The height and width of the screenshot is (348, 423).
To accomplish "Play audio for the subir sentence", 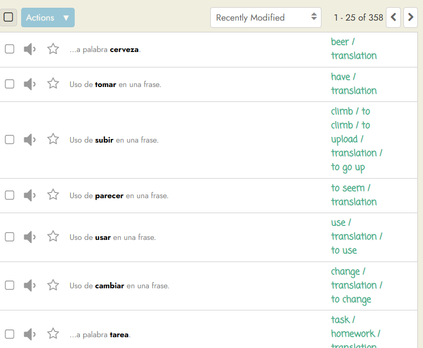I will 29,140.
